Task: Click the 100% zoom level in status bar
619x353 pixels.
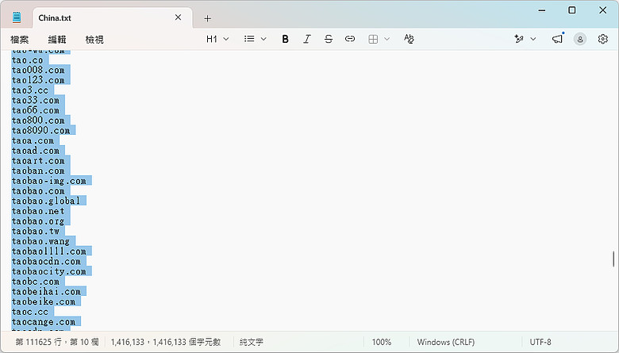Action: pyautogui.click(x=382, y=342)
